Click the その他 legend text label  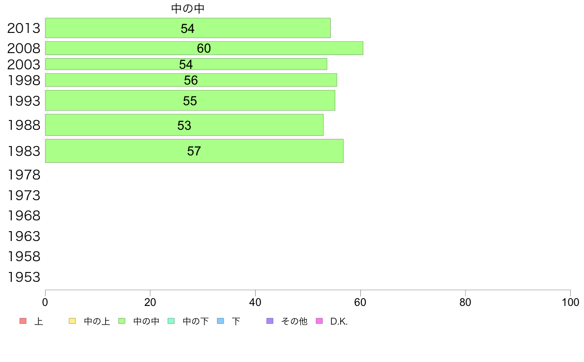coord(294,321)
